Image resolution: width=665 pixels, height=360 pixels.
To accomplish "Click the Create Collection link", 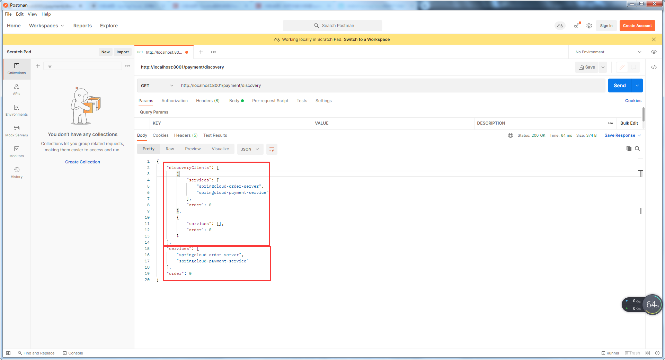I will pos(82,162).
